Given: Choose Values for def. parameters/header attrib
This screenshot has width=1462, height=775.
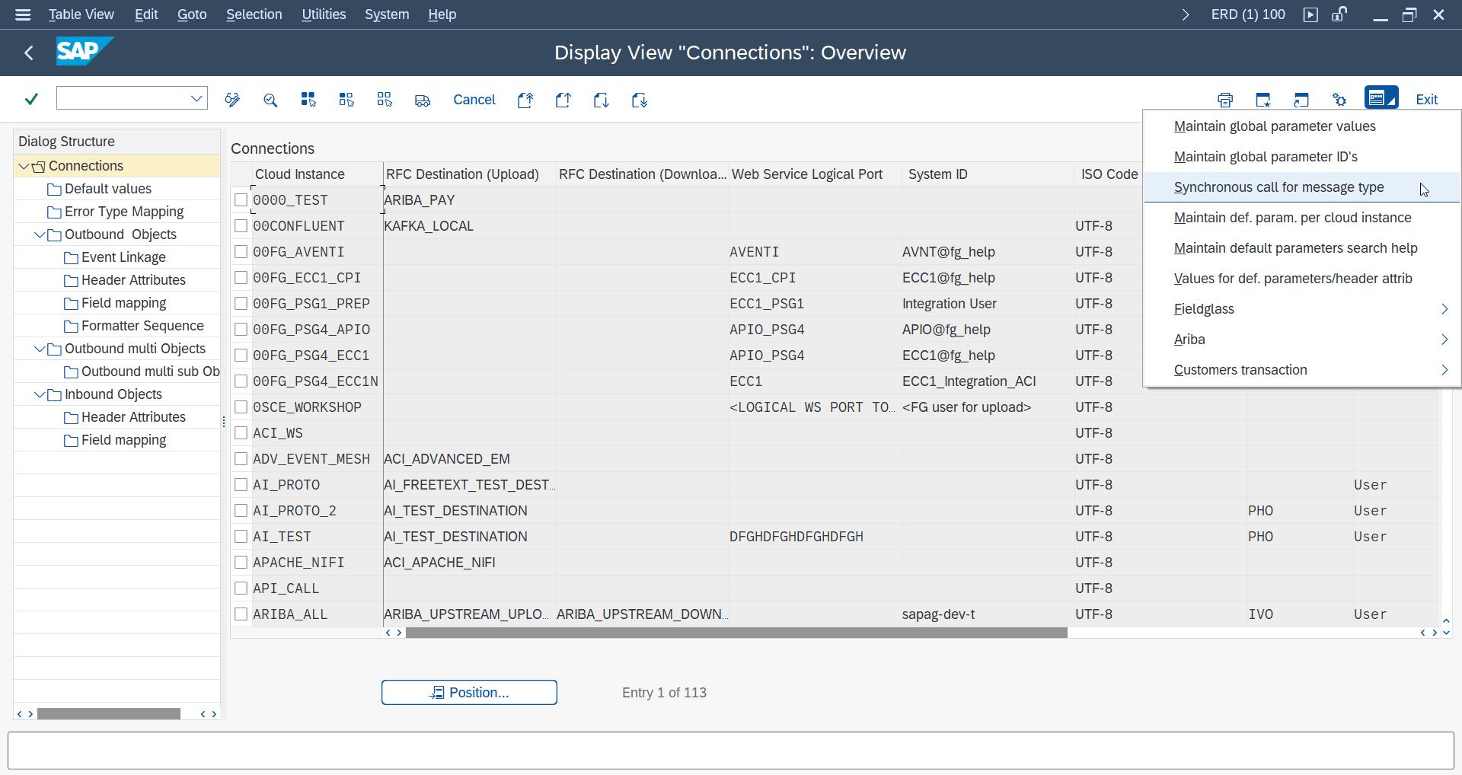Looking at the screenshot, I should (1302, 279).
